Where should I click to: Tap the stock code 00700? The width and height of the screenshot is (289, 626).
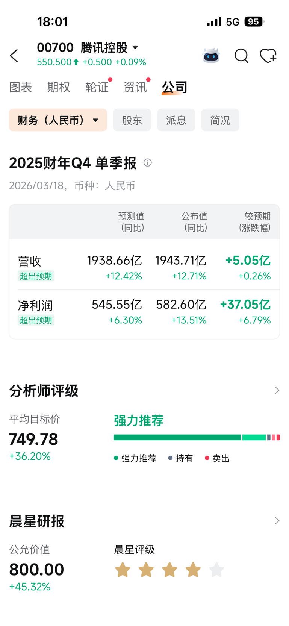click(55, 47)
